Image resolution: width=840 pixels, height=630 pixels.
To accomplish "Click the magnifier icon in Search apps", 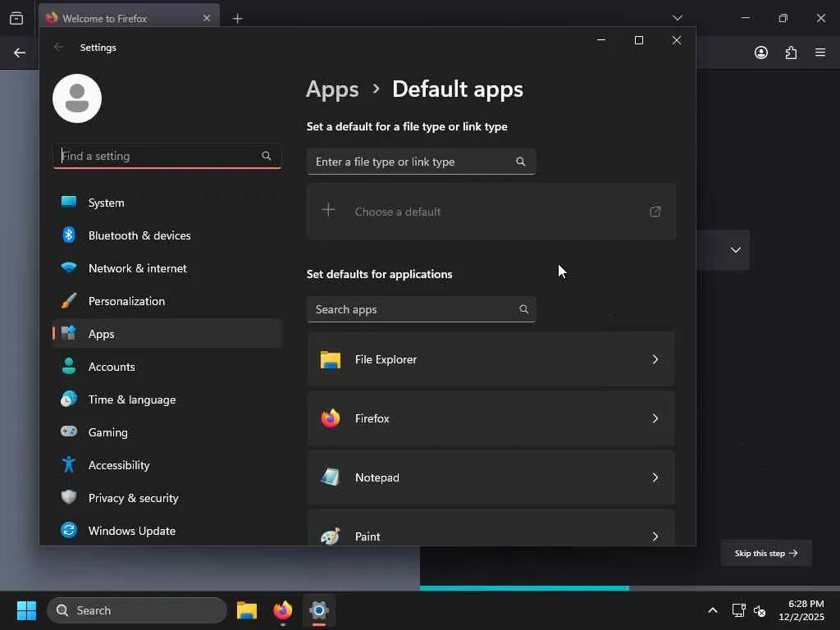I will click(524, 309).
